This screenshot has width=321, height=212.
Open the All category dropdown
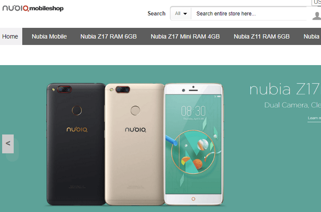click(x=181, y=14)
